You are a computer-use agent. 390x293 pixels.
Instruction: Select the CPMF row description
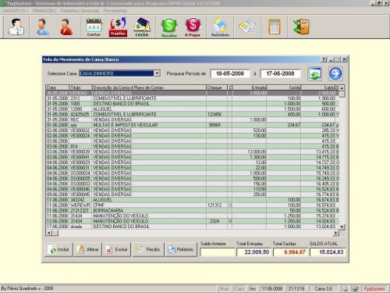coord(98,205)
